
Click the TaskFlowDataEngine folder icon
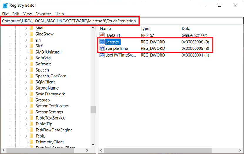[x=31, y=130]
